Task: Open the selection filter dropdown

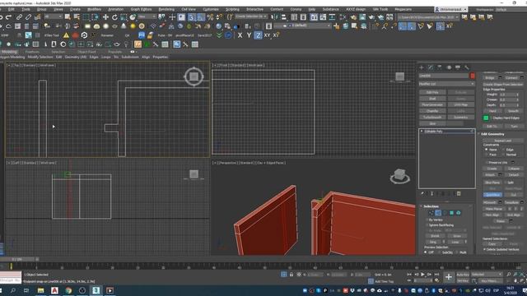Action: (54, 16)
